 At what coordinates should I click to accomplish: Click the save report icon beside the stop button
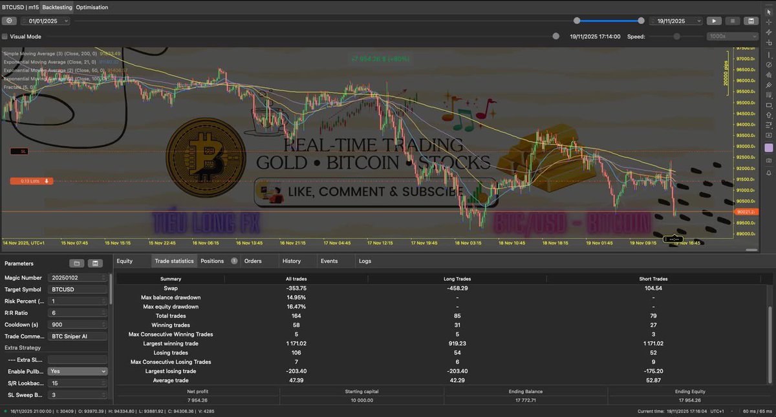point(750,21)
